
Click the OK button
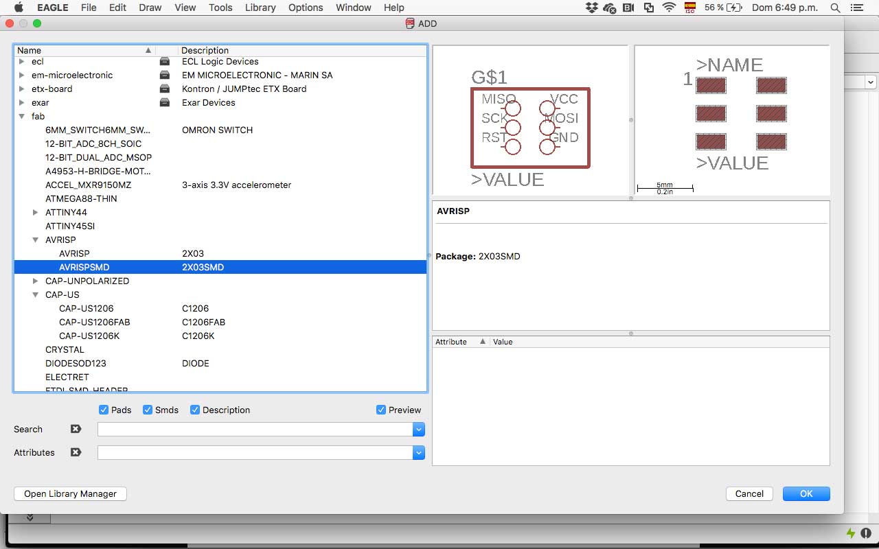point(806,493)
